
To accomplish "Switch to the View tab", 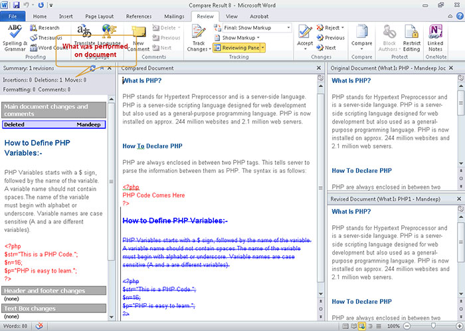I will 231,17.
